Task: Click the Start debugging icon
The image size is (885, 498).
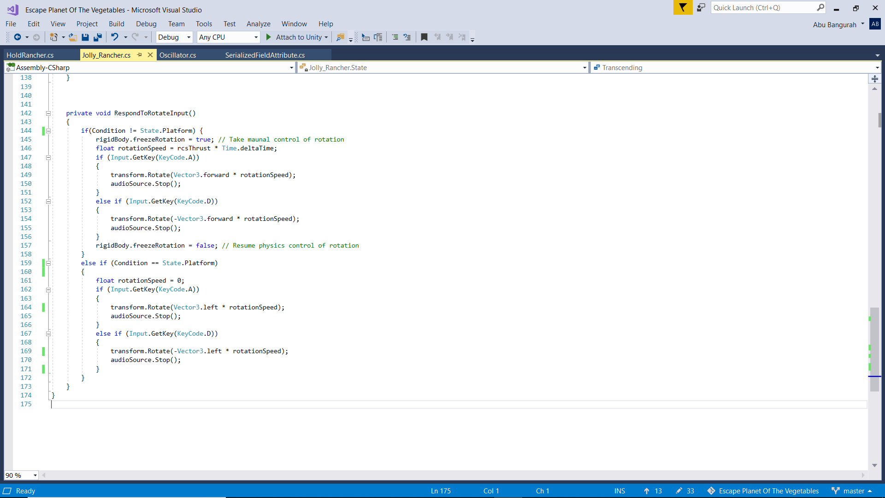Action: [x=268, y=37]
